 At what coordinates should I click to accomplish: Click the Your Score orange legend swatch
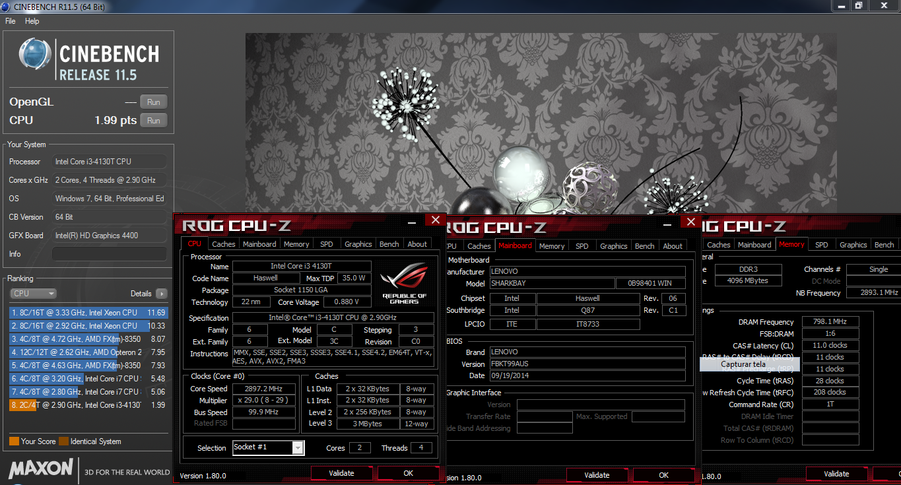14,441
